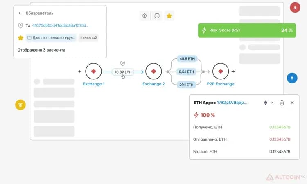Select the Длинное название груп folder tag
The width and height of the screenshot is (307, 184).
point(51,38)
